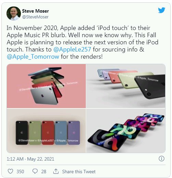
Task: Open the iPod front screens render image
Action: pyautogui.click(x=126, y=131)
